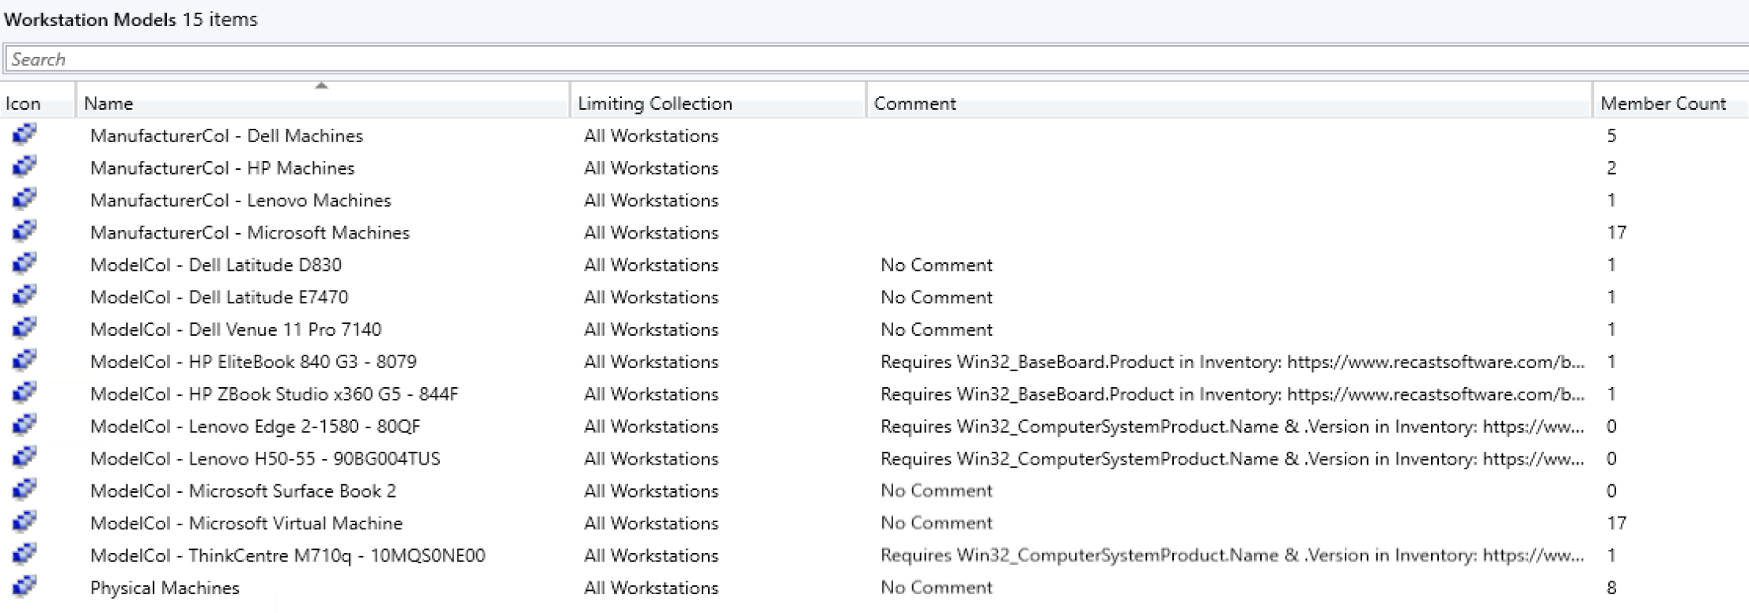Sort by the Name column header

[108, 103]
